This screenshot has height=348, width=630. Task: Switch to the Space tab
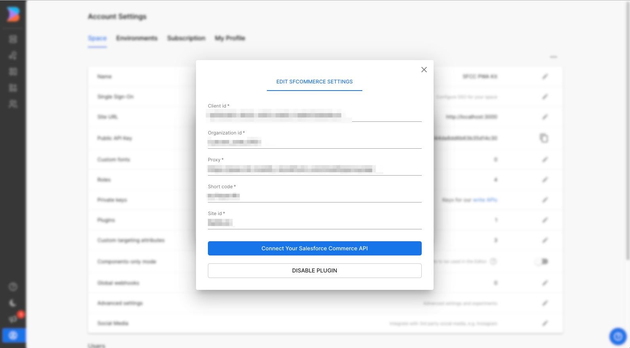97,38
